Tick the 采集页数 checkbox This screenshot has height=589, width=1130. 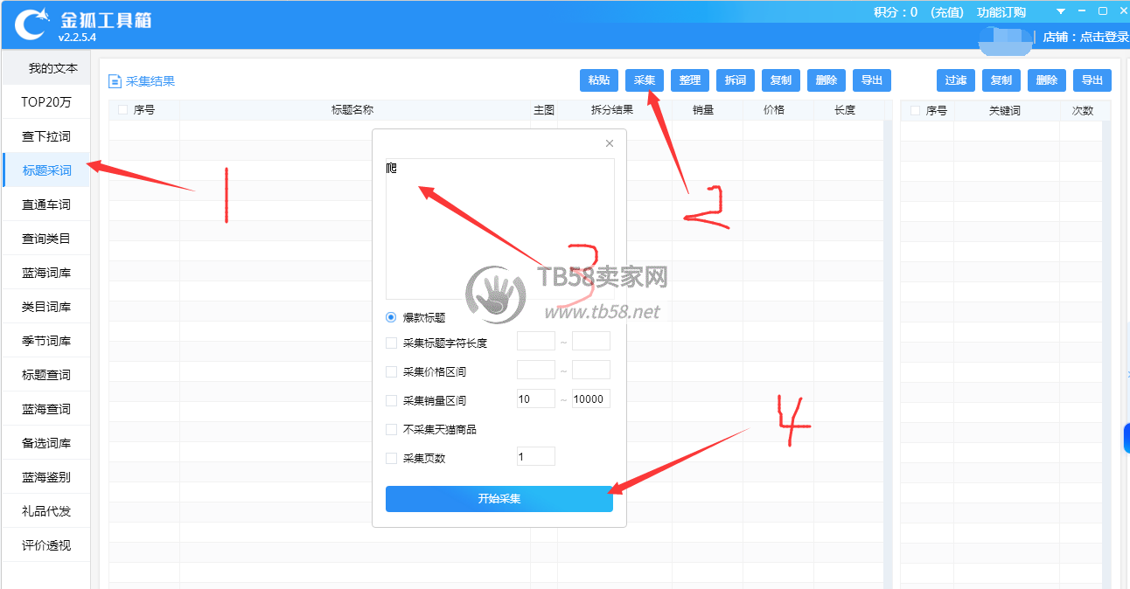click(x=391, y=458)
